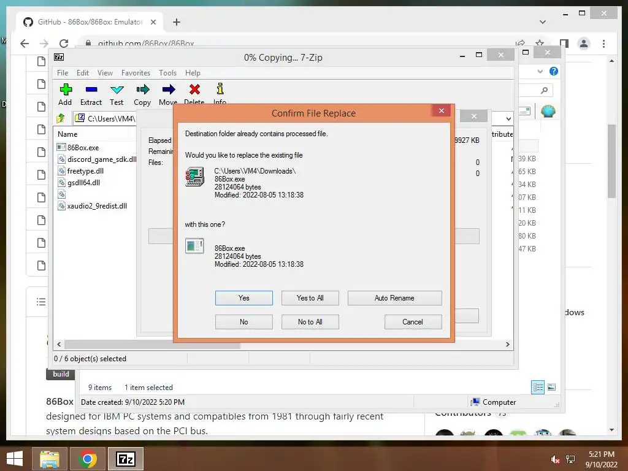628x471 pixels.
Task: Open the Edit menu in 7-Zip
Action: (x=83, y=73)
